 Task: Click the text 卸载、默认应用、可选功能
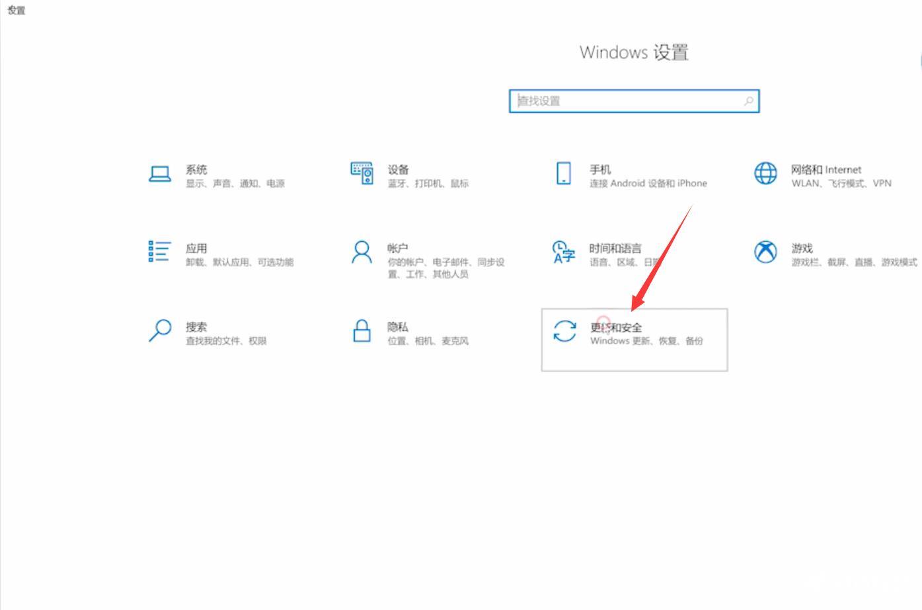click(240, 262)
